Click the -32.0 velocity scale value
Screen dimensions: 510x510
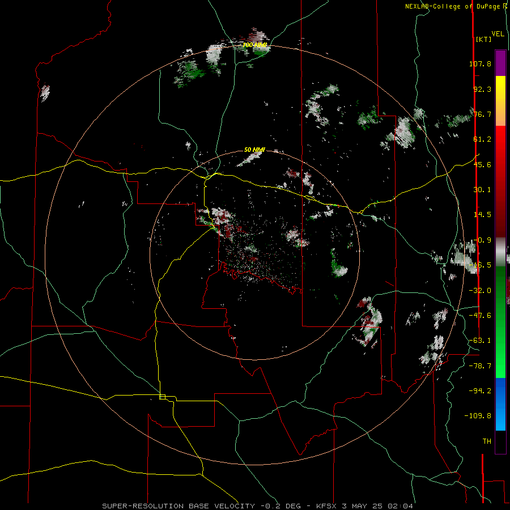tap(480, 291)
